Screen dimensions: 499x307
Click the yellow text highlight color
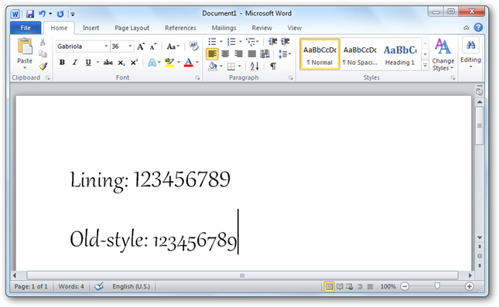(x=169, y=63)
